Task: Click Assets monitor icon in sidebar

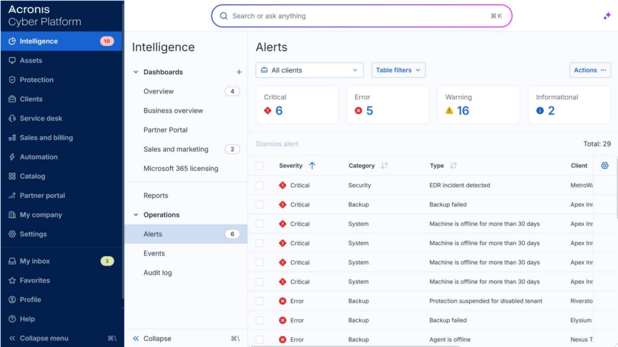Action: (x=12, y=60)
